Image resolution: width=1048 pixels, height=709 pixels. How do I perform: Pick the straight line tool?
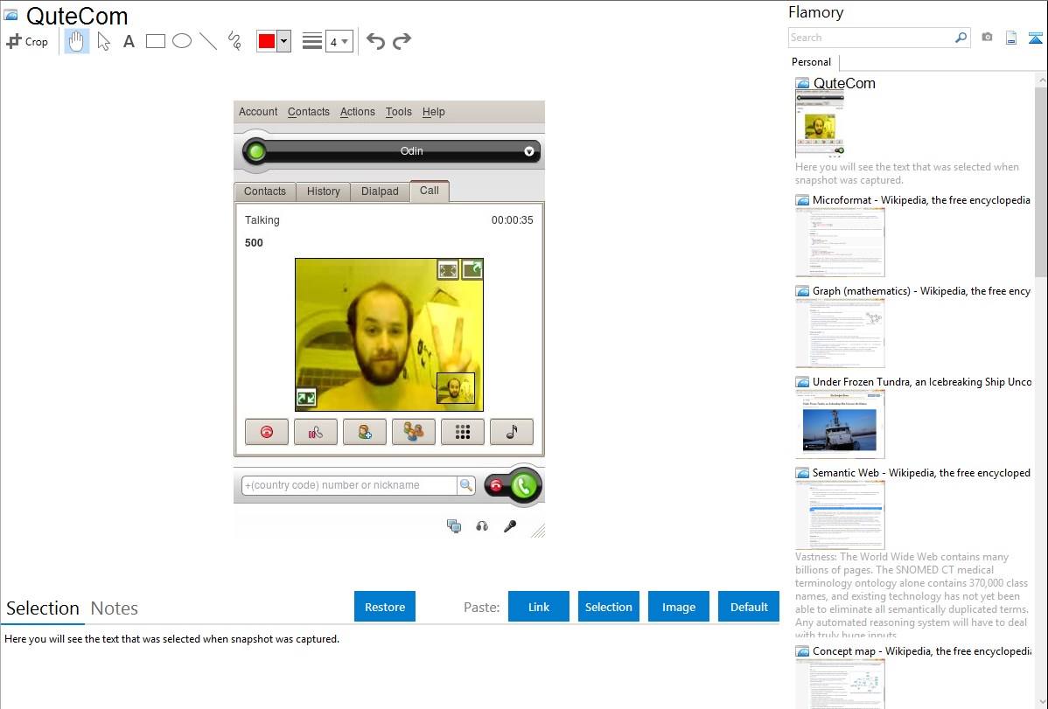[x=208, y=41]
